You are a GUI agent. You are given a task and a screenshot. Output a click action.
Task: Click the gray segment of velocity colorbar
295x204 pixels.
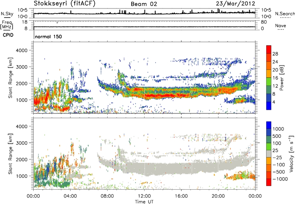tap(269, 154)
